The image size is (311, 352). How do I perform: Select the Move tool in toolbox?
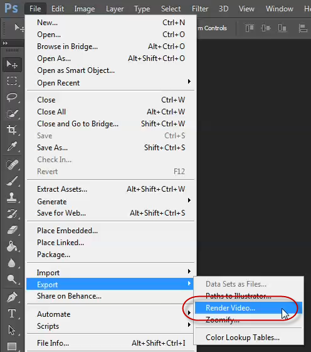tap(12, 65)
